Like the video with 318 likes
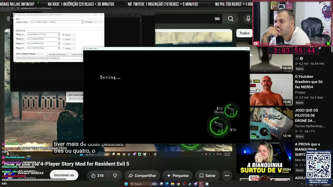 click(97, 176)
